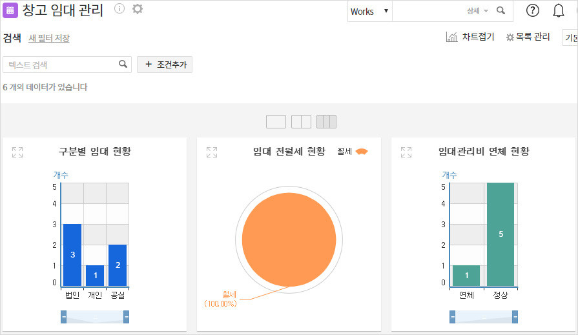Click the 6 개의 데이터가 있습니다 text
578x335 pixels.
[x=45, y=87]
